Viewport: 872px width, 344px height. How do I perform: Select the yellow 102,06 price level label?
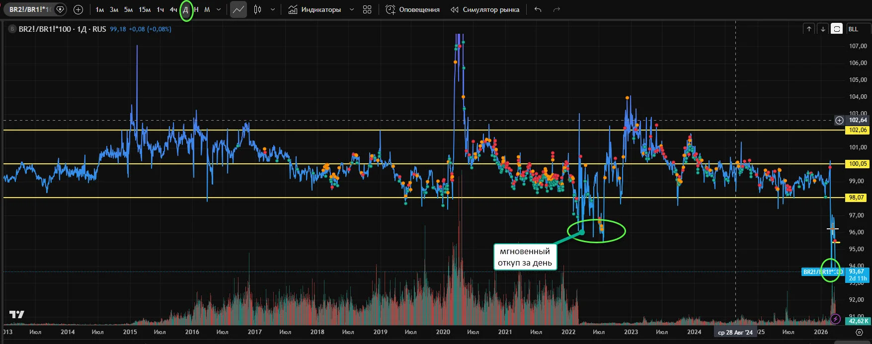pos(858,130)
